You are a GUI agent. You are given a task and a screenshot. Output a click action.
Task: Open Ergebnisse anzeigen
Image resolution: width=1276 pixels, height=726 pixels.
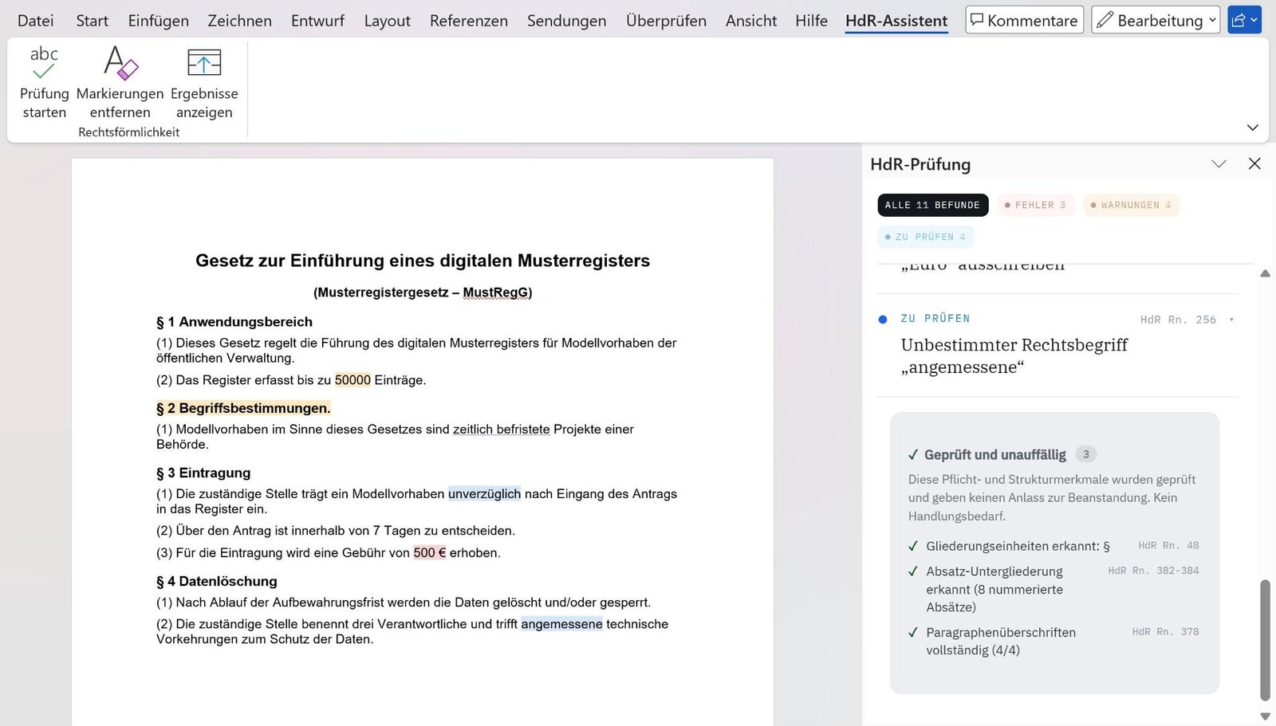coord(204,83)
